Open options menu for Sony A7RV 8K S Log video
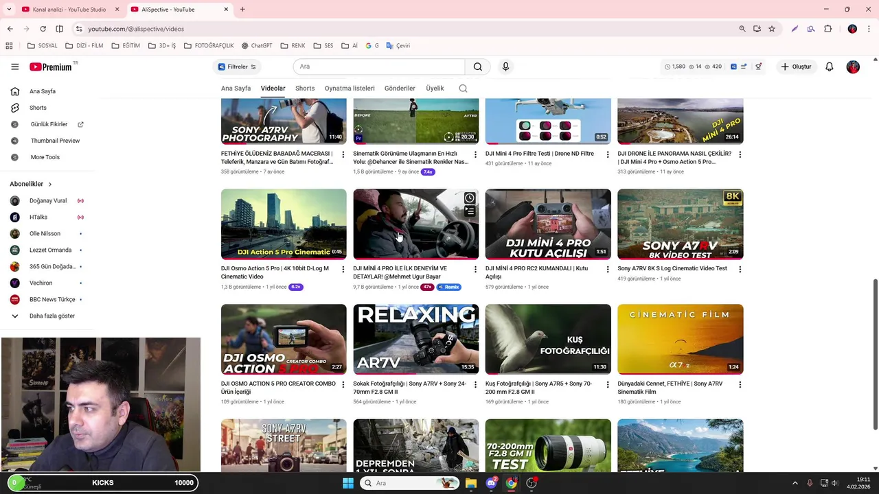The width and height of the screenshot is (879, 494). pyautogui.click(x=740, y=270)
